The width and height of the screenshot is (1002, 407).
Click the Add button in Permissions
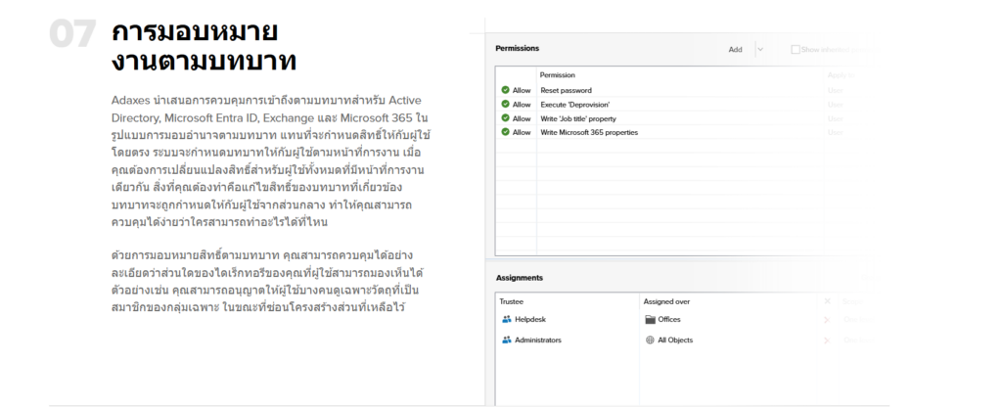[735, 49]
